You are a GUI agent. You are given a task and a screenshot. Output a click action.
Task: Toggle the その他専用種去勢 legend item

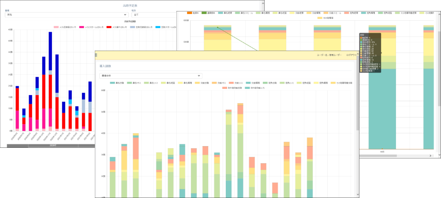[x=342, y=83]
